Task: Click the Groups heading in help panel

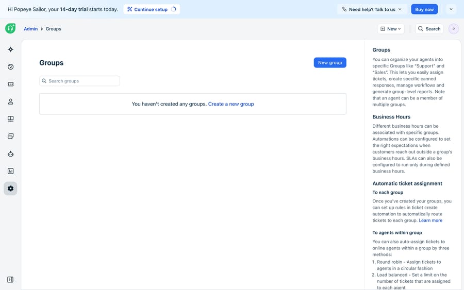Action: pyautogui.click(x=381, y=50)
